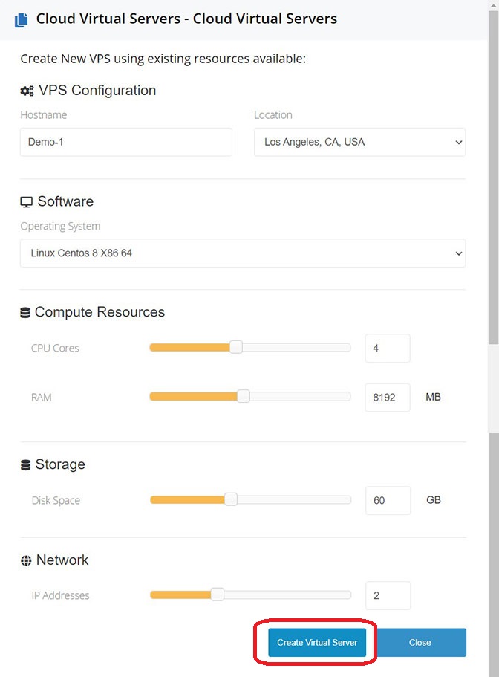
Task: Click the blue documents icon in header
Action: tap(21, 20)
